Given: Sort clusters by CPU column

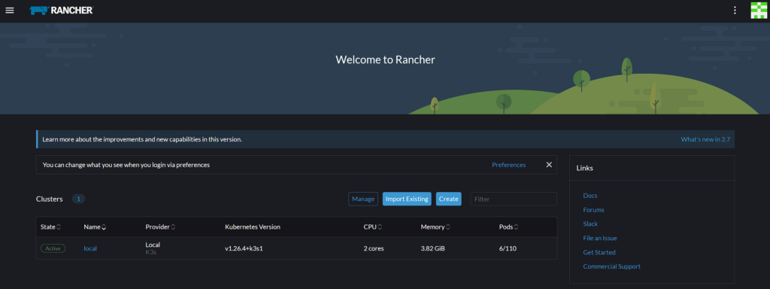Looking at the screenshot, I should 373,227.
